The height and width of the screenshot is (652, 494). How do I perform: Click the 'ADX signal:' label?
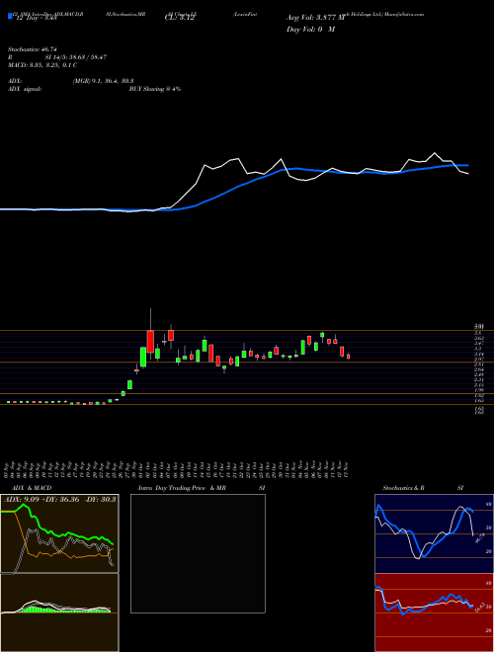(x=24, y=89)
